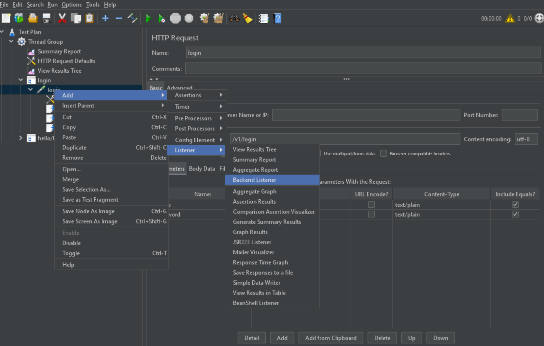Toggle Include Equals checkbox in second row
The height and width of the screenshot is (346, 544).
click(515, 214)
